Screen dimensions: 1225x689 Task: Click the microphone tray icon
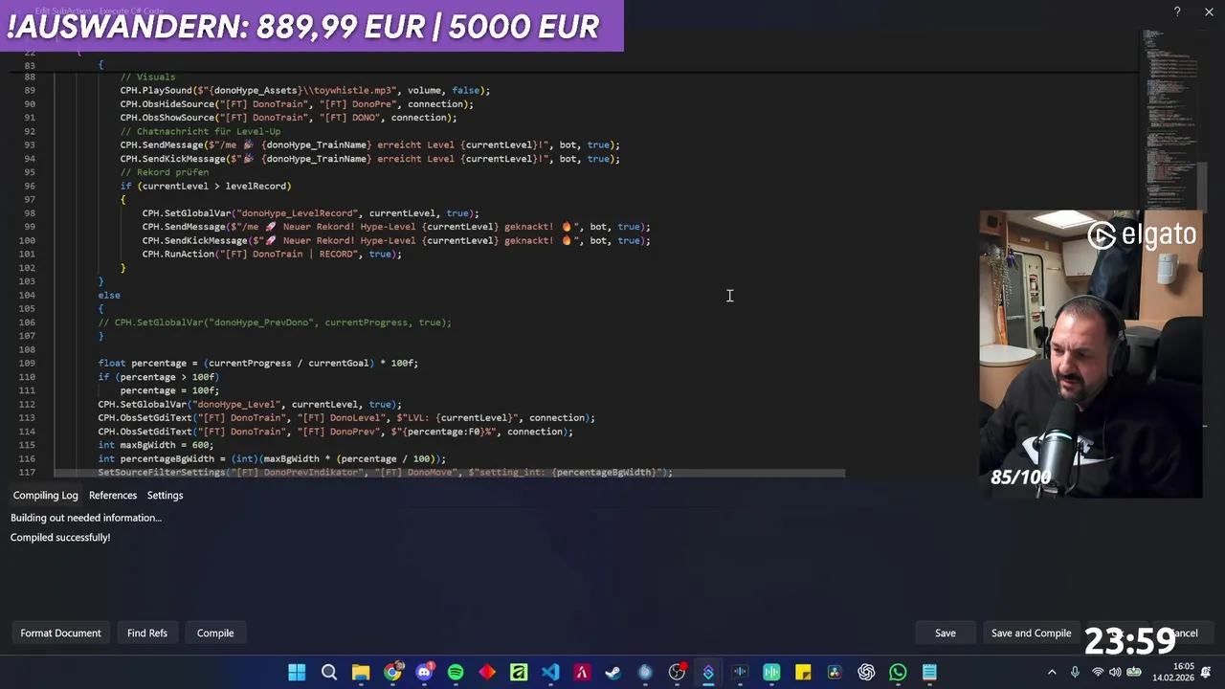[x=1075, y=672]
